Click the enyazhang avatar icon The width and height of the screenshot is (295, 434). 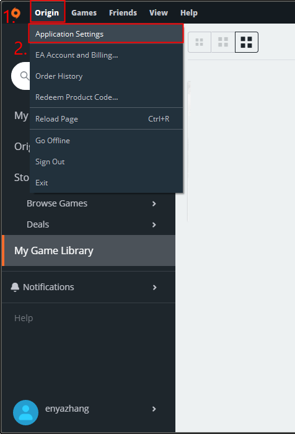coord(26,412)
